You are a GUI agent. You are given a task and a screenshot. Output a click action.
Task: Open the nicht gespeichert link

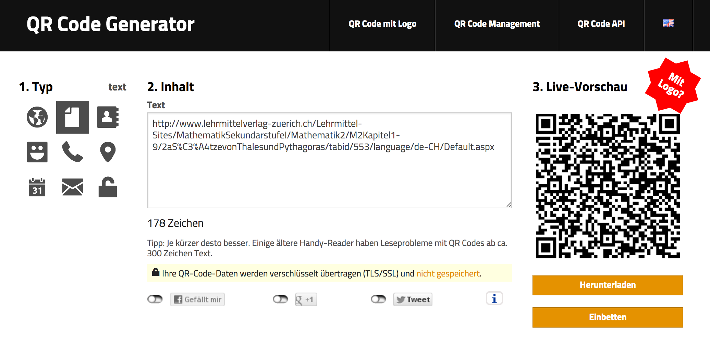[x=448, y=273]
